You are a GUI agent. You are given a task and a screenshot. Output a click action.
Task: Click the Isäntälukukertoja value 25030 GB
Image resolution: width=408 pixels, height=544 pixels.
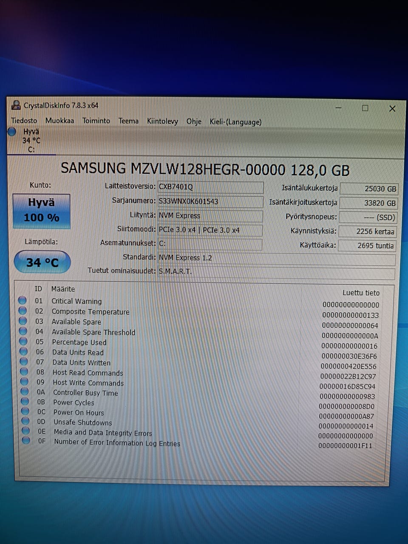pyautogui.click(x=369, y=189)
